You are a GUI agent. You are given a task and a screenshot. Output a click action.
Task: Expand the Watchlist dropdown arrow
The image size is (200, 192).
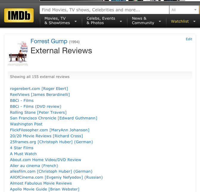[194, 21]
